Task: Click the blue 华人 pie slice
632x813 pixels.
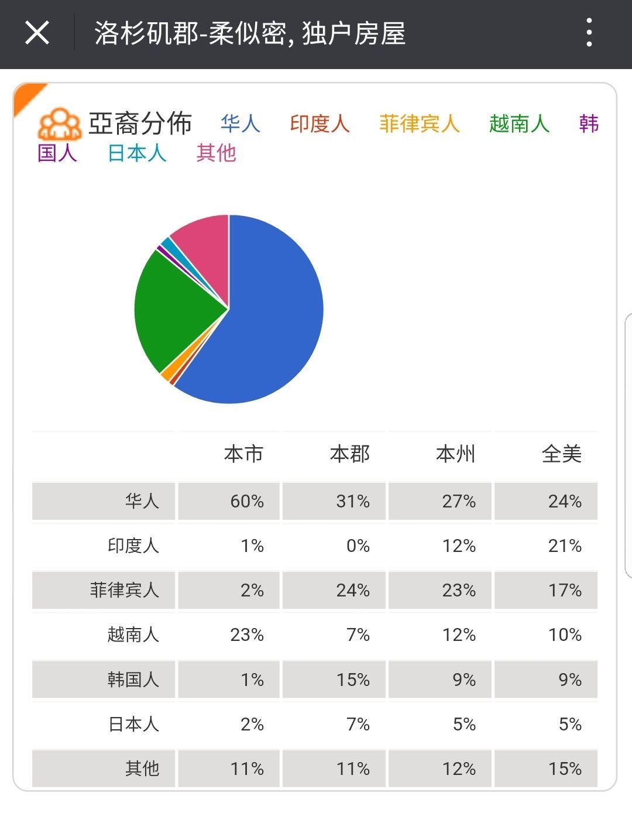Action: [x=275, y=316]
